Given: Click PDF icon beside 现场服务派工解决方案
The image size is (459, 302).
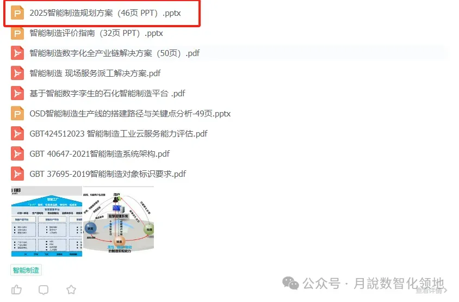Looking at the screenshot, I should (x=17, y=73).
